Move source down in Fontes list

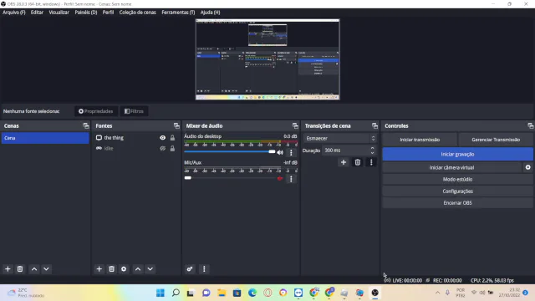(x=150, y=269)
